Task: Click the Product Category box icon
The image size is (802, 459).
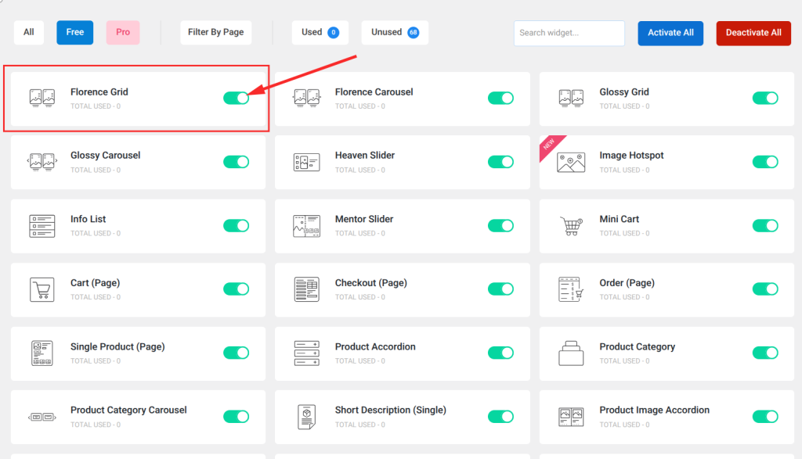Action: (x=570, y=353)
